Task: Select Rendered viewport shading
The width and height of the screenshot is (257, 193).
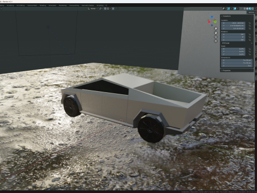Action: point(253,9)
